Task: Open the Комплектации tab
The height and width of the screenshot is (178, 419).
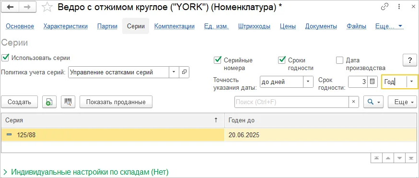Action: click(175, 26)
